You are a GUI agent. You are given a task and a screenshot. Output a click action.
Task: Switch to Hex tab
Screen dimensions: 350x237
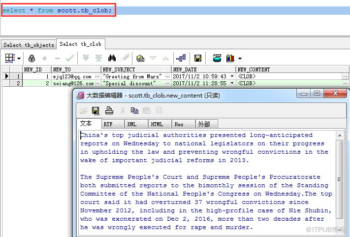pyautogui.click(x=184, y=124)
